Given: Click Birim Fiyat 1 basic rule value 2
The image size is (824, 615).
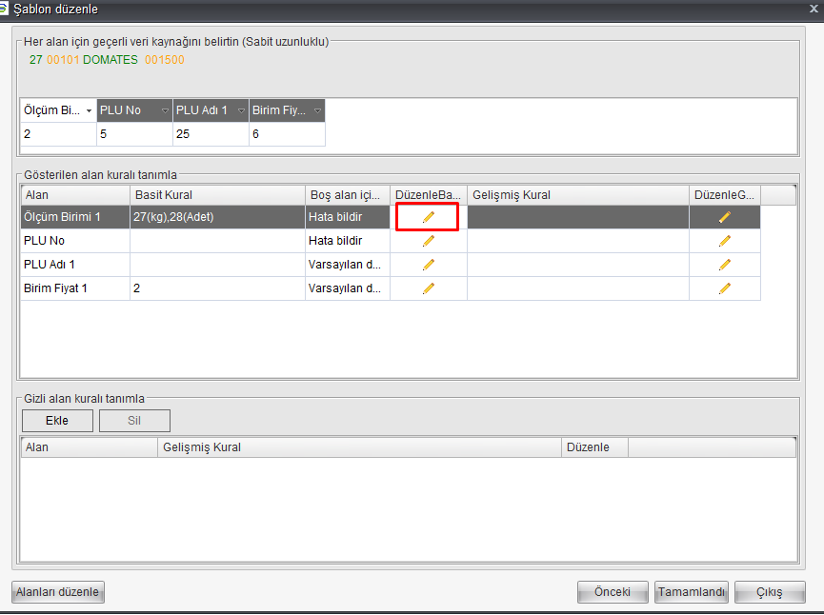Looking at the screenshot, I should [x=217, y=288].
